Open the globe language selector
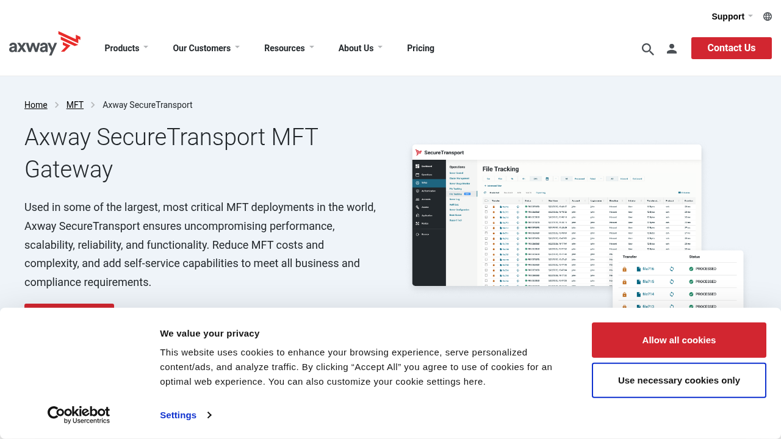This screenshot has height=439, width=781. coord(768,16)
